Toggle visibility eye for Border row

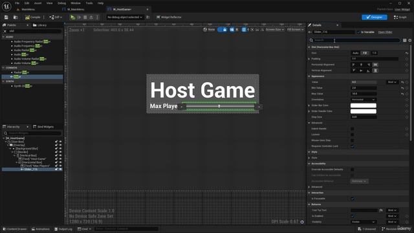pos(60,152)
